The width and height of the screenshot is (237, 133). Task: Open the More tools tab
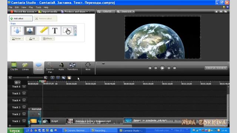[x=88, y=66]
